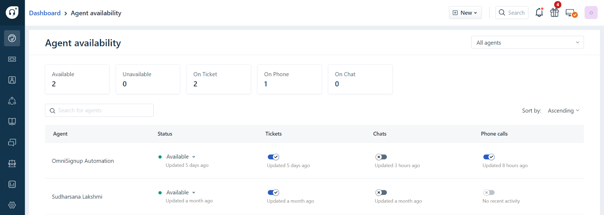Expand the All agents dropdown
The height and width of the screenshot is (215, 604).
(x=527, y=43)
